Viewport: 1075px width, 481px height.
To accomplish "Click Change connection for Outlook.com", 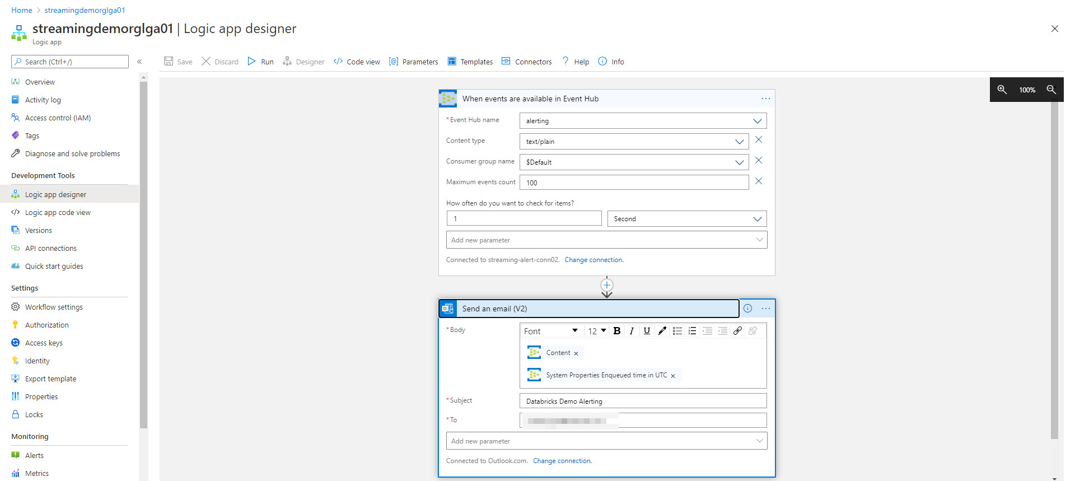I will point(562,461).
